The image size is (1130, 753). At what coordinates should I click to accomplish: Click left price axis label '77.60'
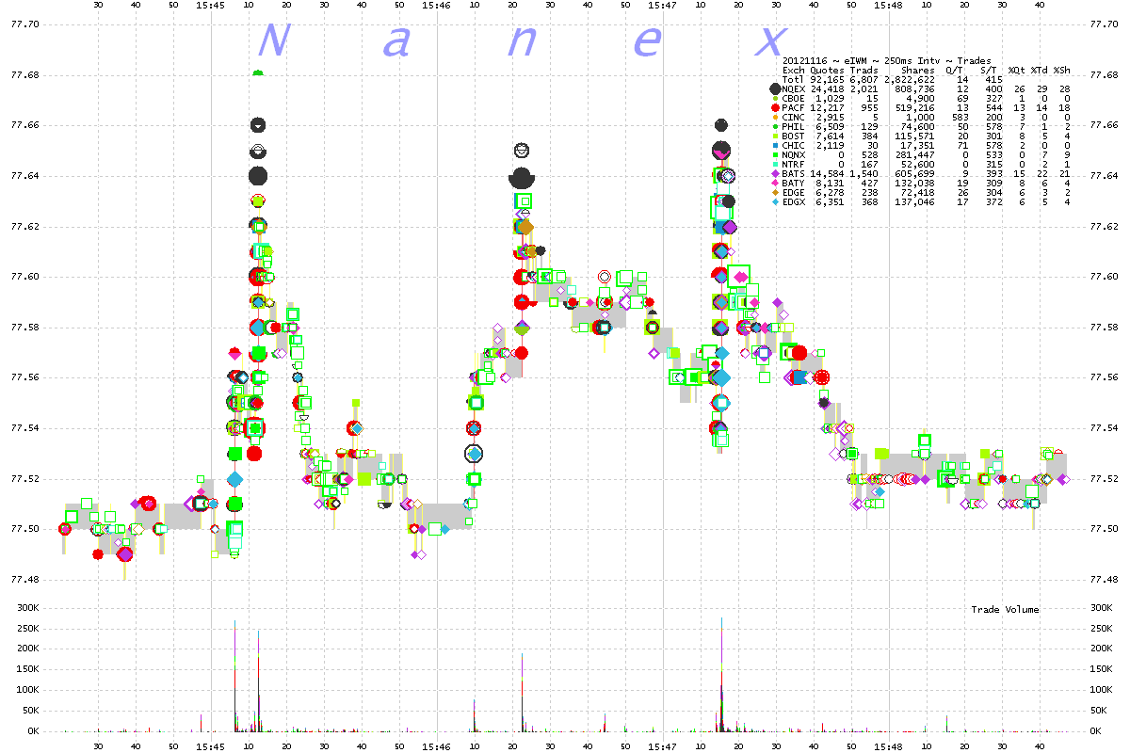[24, 277]
